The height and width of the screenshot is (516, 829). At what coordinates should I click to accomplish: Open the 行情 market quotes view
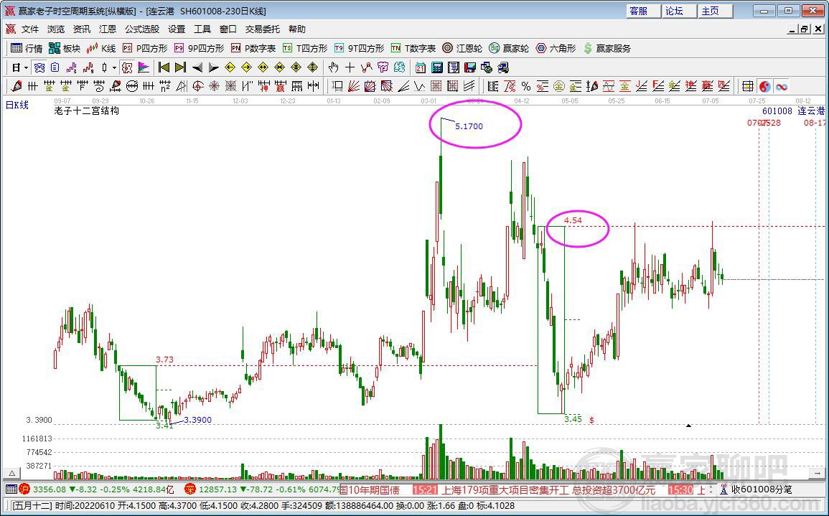(27, 49)
